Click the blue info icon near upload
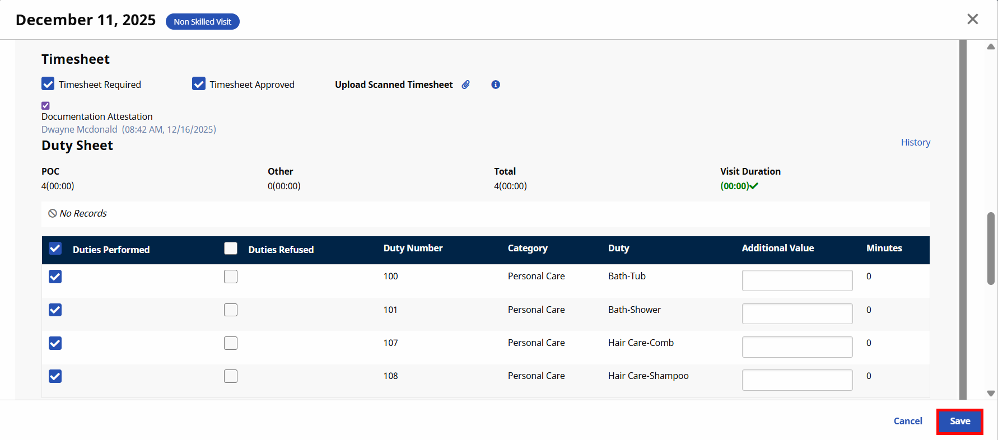Image resolution: width=998 pixels, height=440 pixels. coord(496,85)
